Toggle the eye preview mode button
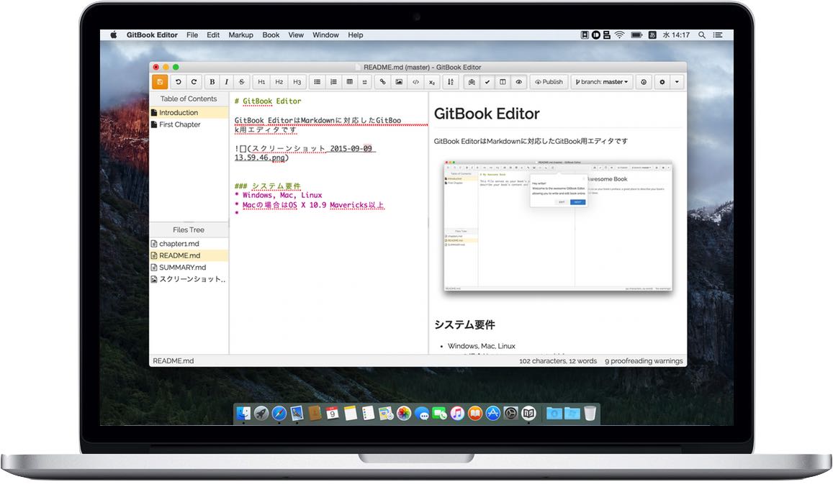 (x=518, y=82)
